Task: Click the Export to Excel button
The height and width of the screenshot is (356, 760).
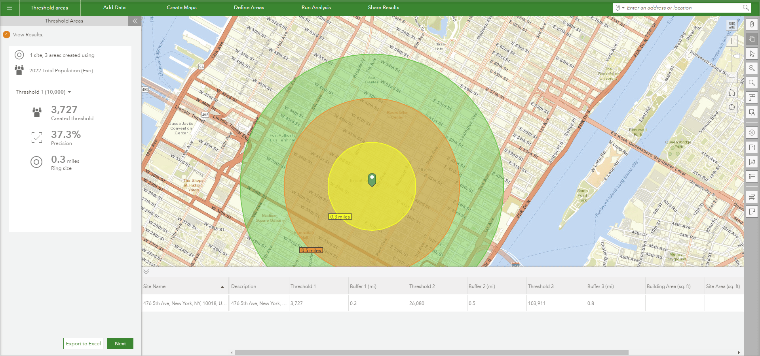Action: point(83,344)
